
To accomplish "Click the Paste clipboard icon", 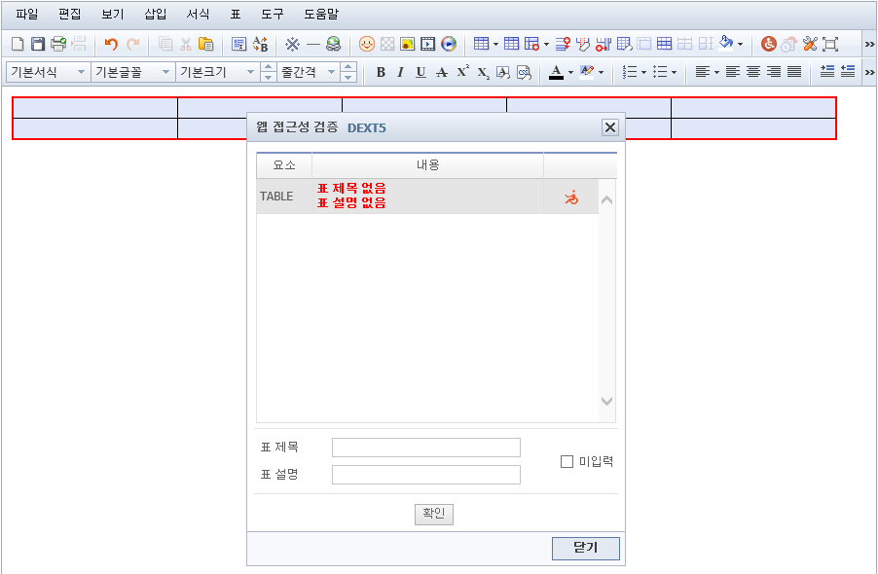I will pyautogui.click(x=206, y=44).
